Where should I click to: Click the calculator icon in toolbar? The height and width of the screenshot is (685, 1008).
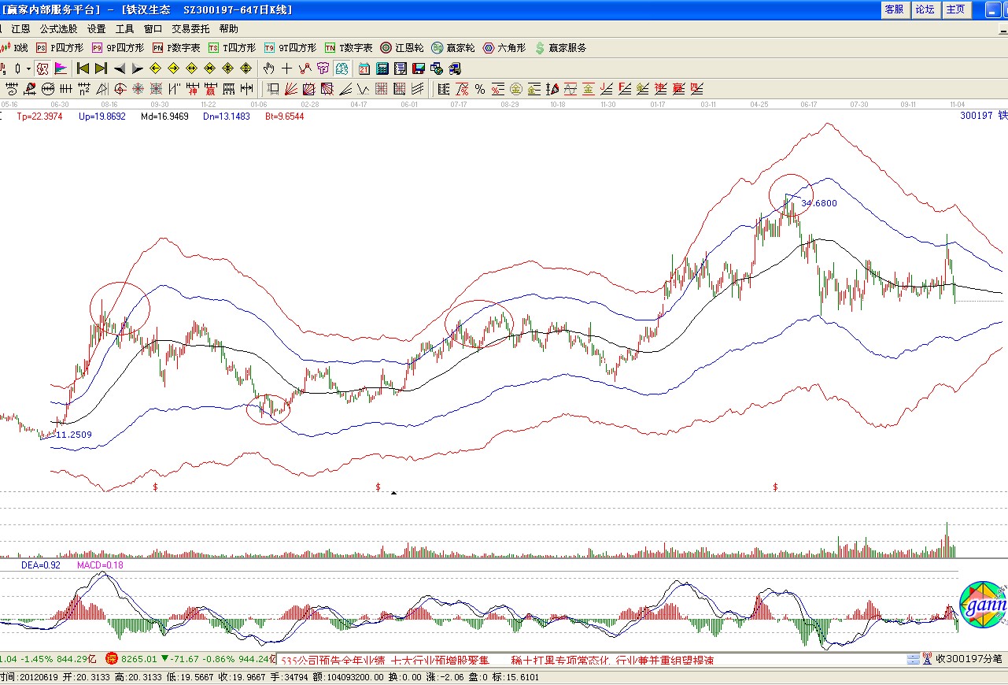pos(382,68)
